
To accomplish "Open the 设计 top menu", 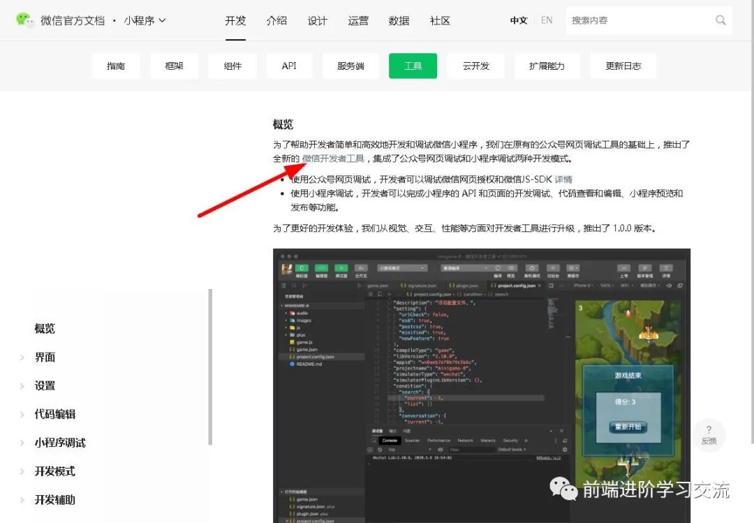I will 318,20.
